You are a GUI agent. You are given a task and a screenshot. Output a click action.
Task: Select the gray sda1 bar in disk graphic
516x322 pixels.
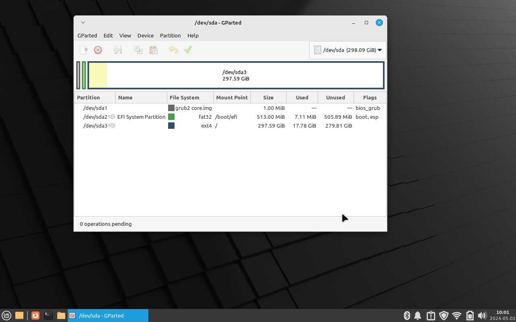[78, 75]
